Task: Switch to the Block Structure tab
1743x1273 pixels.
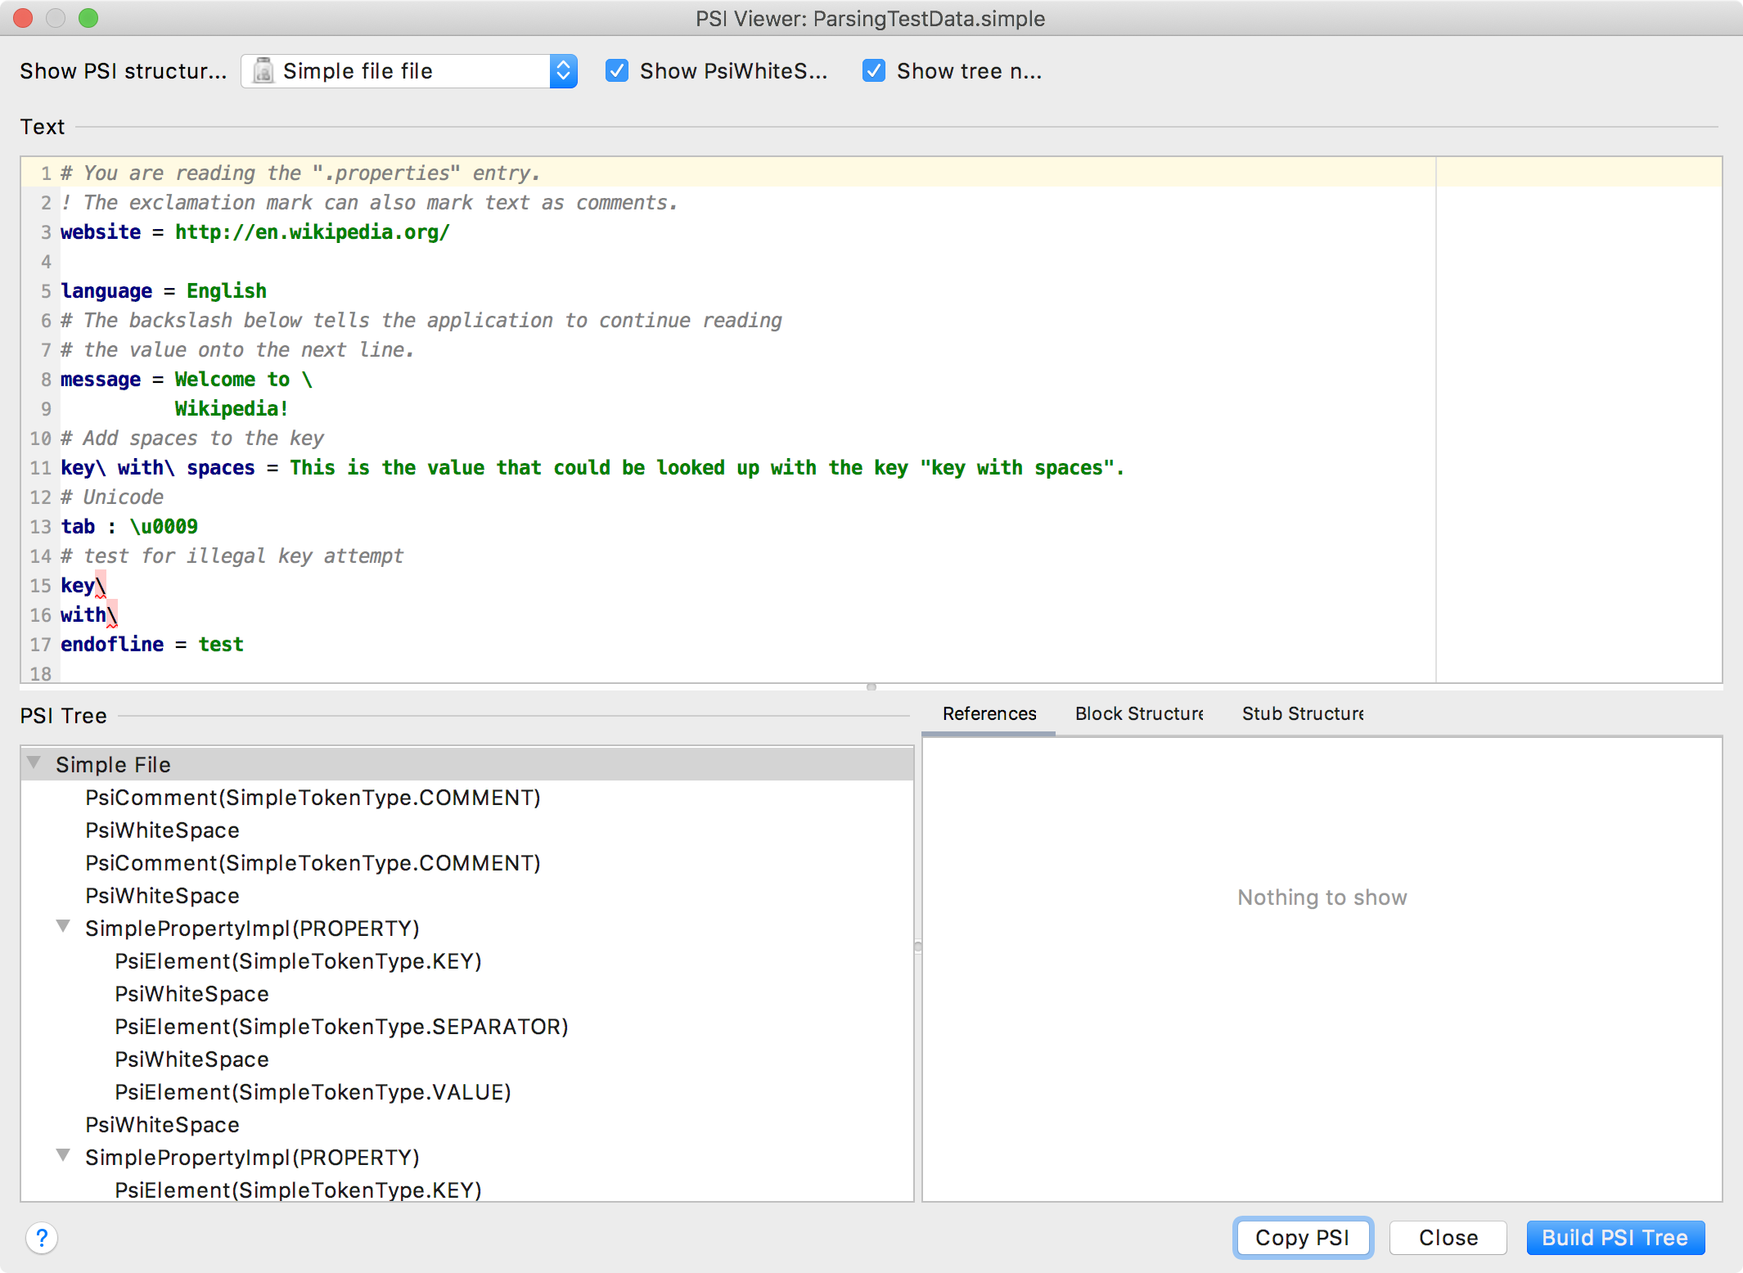Action: (1138, 713)
